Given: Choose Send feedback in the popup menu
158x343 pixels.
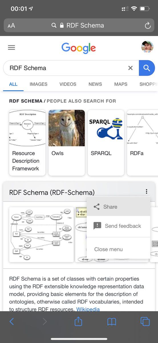Looking at the screenshot, I should [118, 226].
